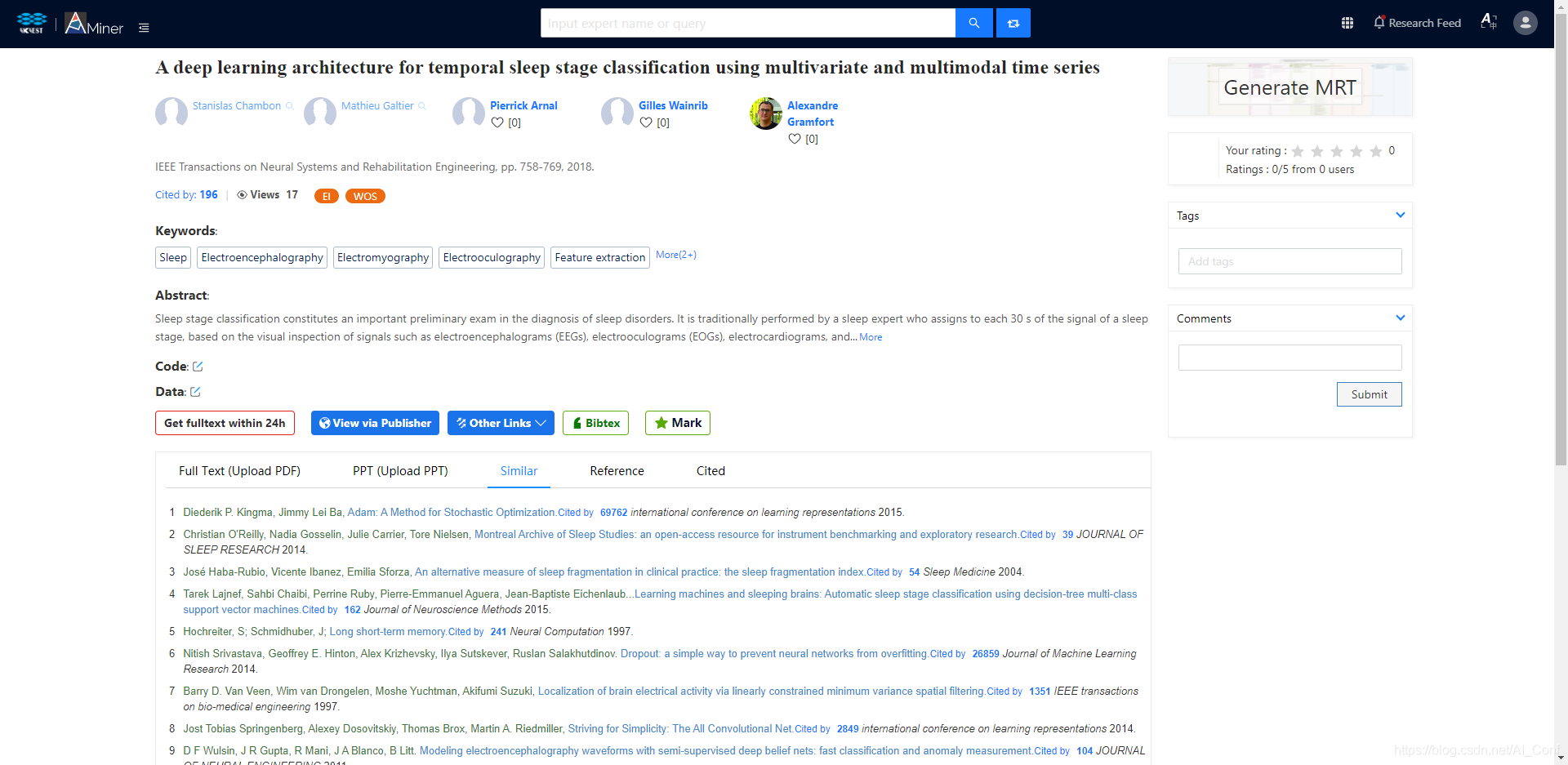
Task: Rate the paper five stars
Action: (x=1376, y=151)
